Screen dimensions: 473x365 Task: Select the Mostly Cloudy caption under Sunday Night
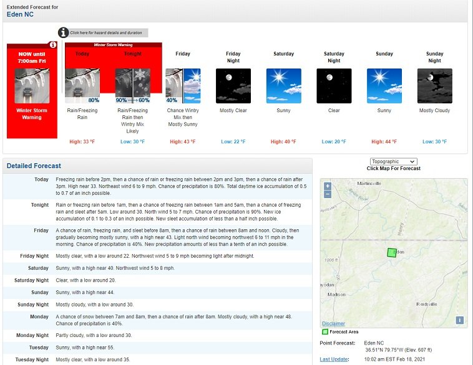click(435, 110)
